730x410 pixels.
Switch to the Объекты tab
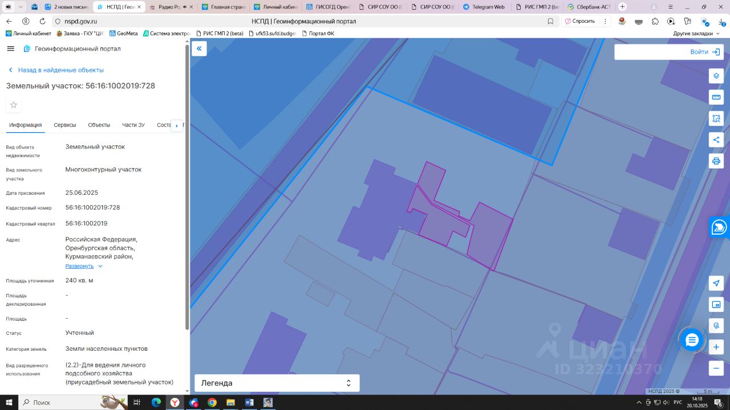coord(99,125)
